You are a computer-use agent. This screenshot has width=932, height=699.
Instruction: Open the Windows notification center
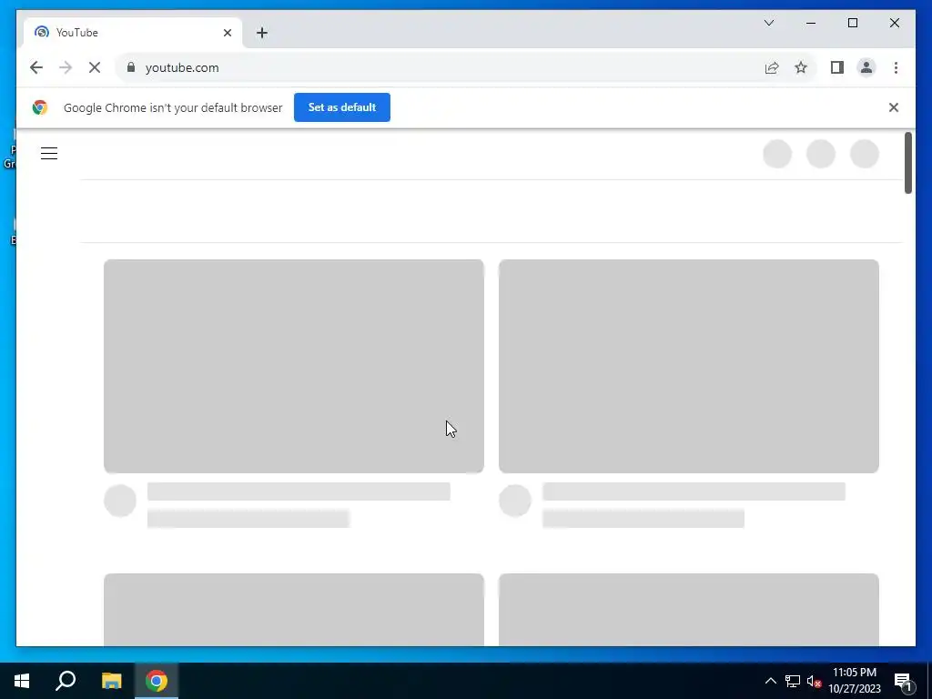click(x=903, y=682)
